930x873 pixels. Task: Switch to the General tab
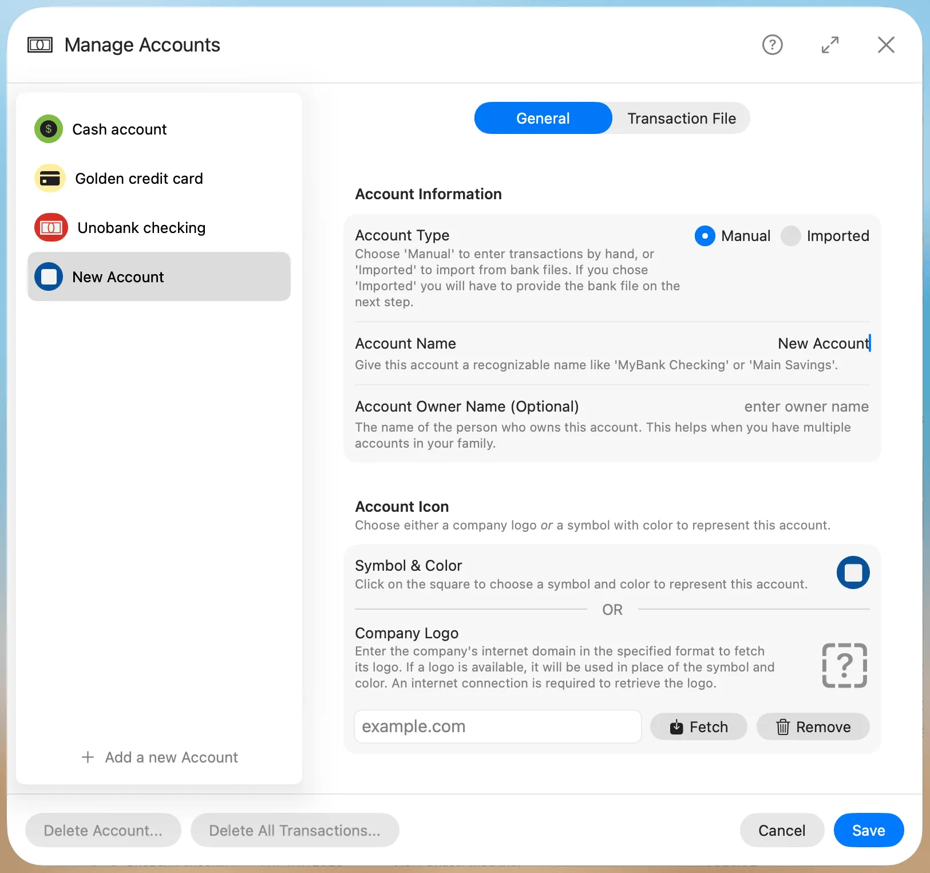click(543, 118)
